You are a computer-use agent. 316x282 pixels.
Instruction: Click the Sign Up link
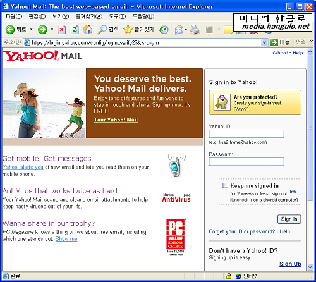(290, 264)
